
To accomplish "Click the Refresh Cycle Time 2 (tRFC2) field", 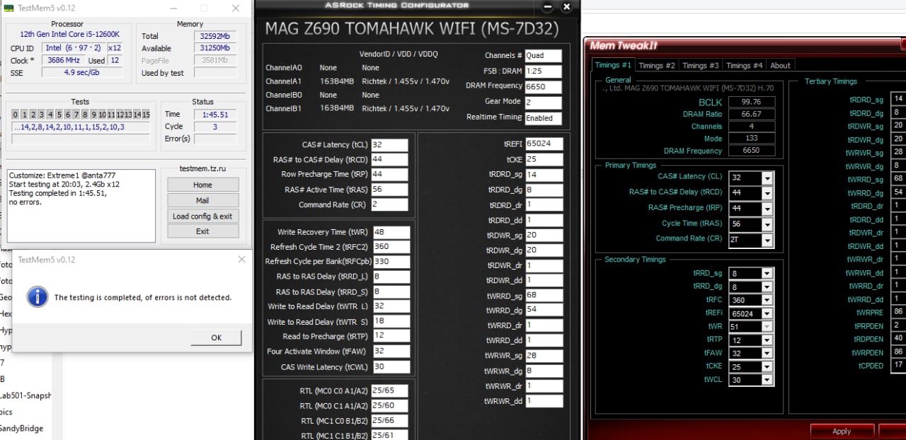I will (391, 247).
